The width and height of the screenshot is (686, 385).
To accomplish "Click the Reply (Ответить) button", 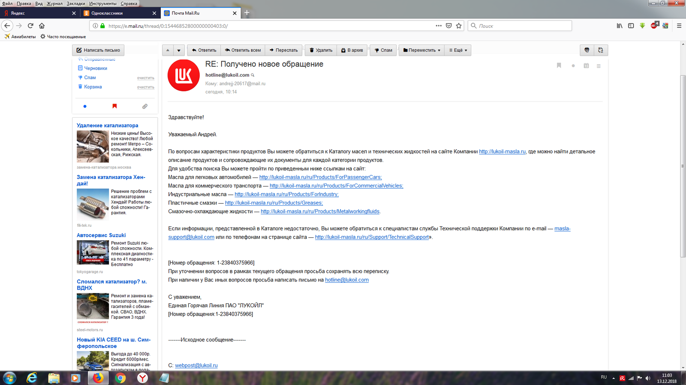I will (x=204, y=50).
